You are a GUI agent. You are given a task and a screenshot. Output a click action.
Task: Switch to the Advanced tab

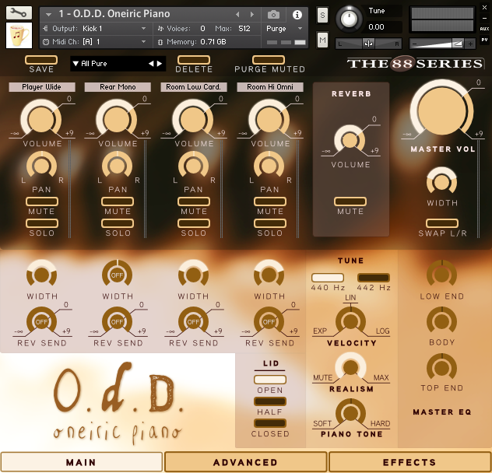coord(245,462)
